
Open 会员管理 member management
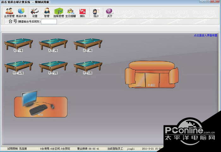(x=9, y=13)
